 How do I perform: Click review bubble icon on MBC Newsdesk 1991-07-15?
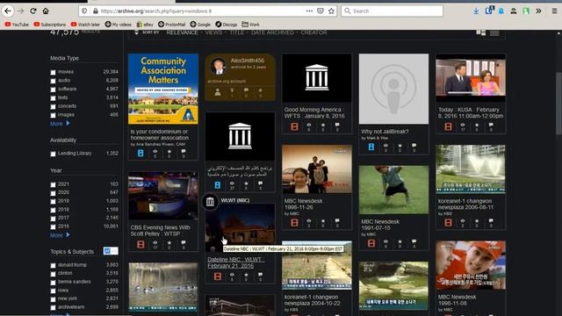(414, 242)
